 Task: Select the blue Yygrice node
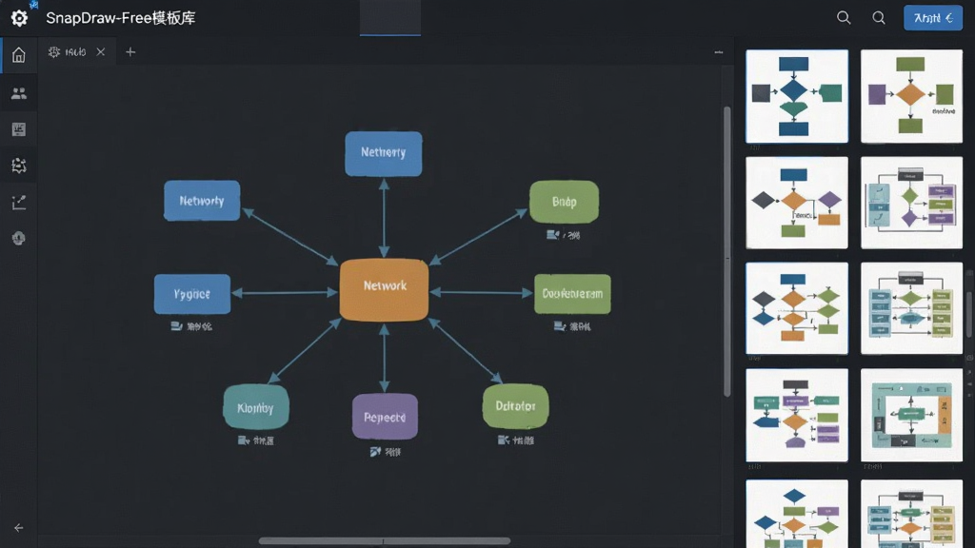pyautogui.click(x=192, y=294)
